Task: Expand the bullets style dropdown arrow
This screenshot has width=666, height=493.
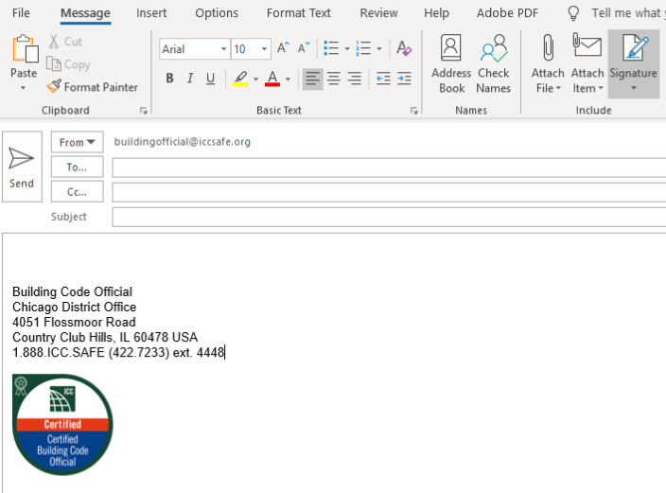Action: point(347,48)
